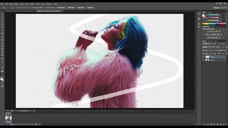Image resolution: width=228 pixels, height=128 pixels.
Task: Select the Paint Bucket tool
Action: tap(2, 49)
